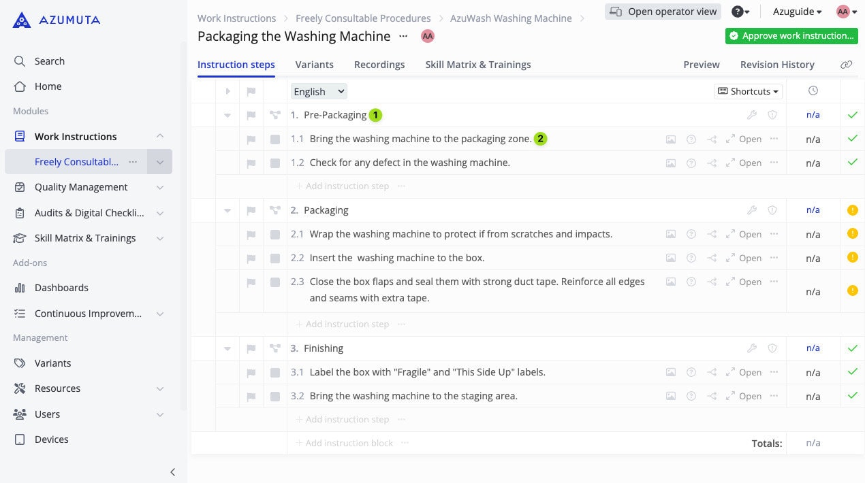Click the wrench icon on Pre-Packaging block
Viewport: 865px width, 483px height.
pos(752,116)
